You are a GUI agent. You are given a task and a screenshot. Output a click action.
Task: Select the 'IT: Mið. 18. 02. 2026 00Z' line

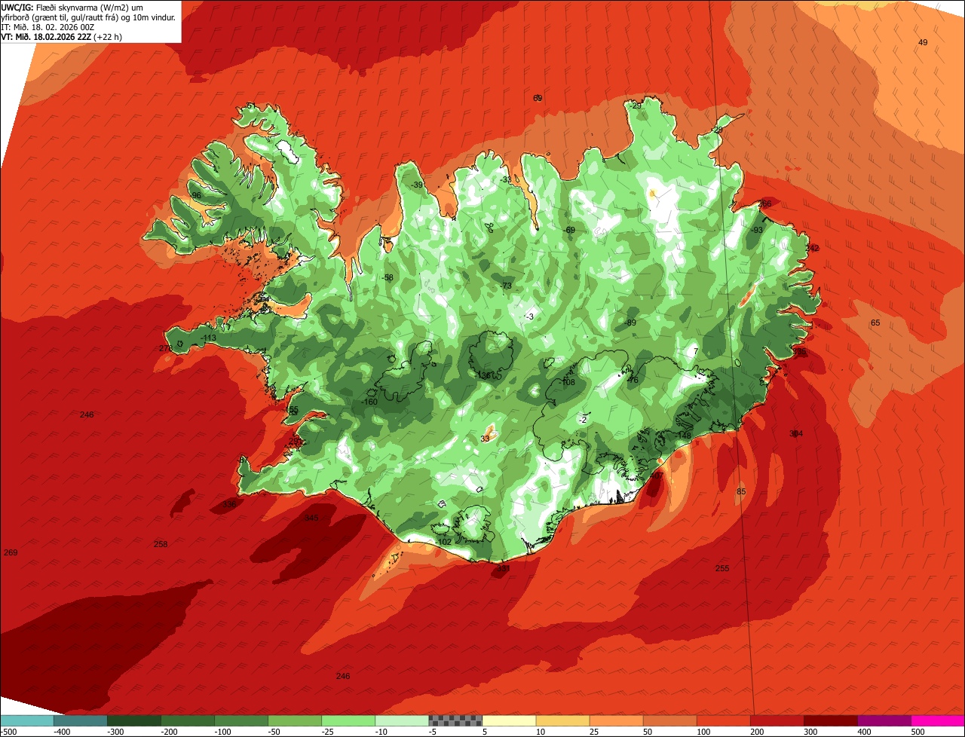(x=47, y=26)
